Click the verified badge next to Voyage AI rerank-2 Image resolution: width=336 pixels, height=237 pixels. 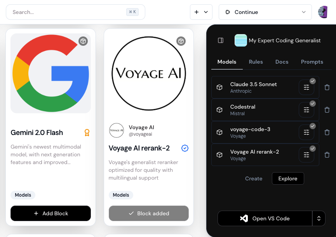[x=185, y=148]
